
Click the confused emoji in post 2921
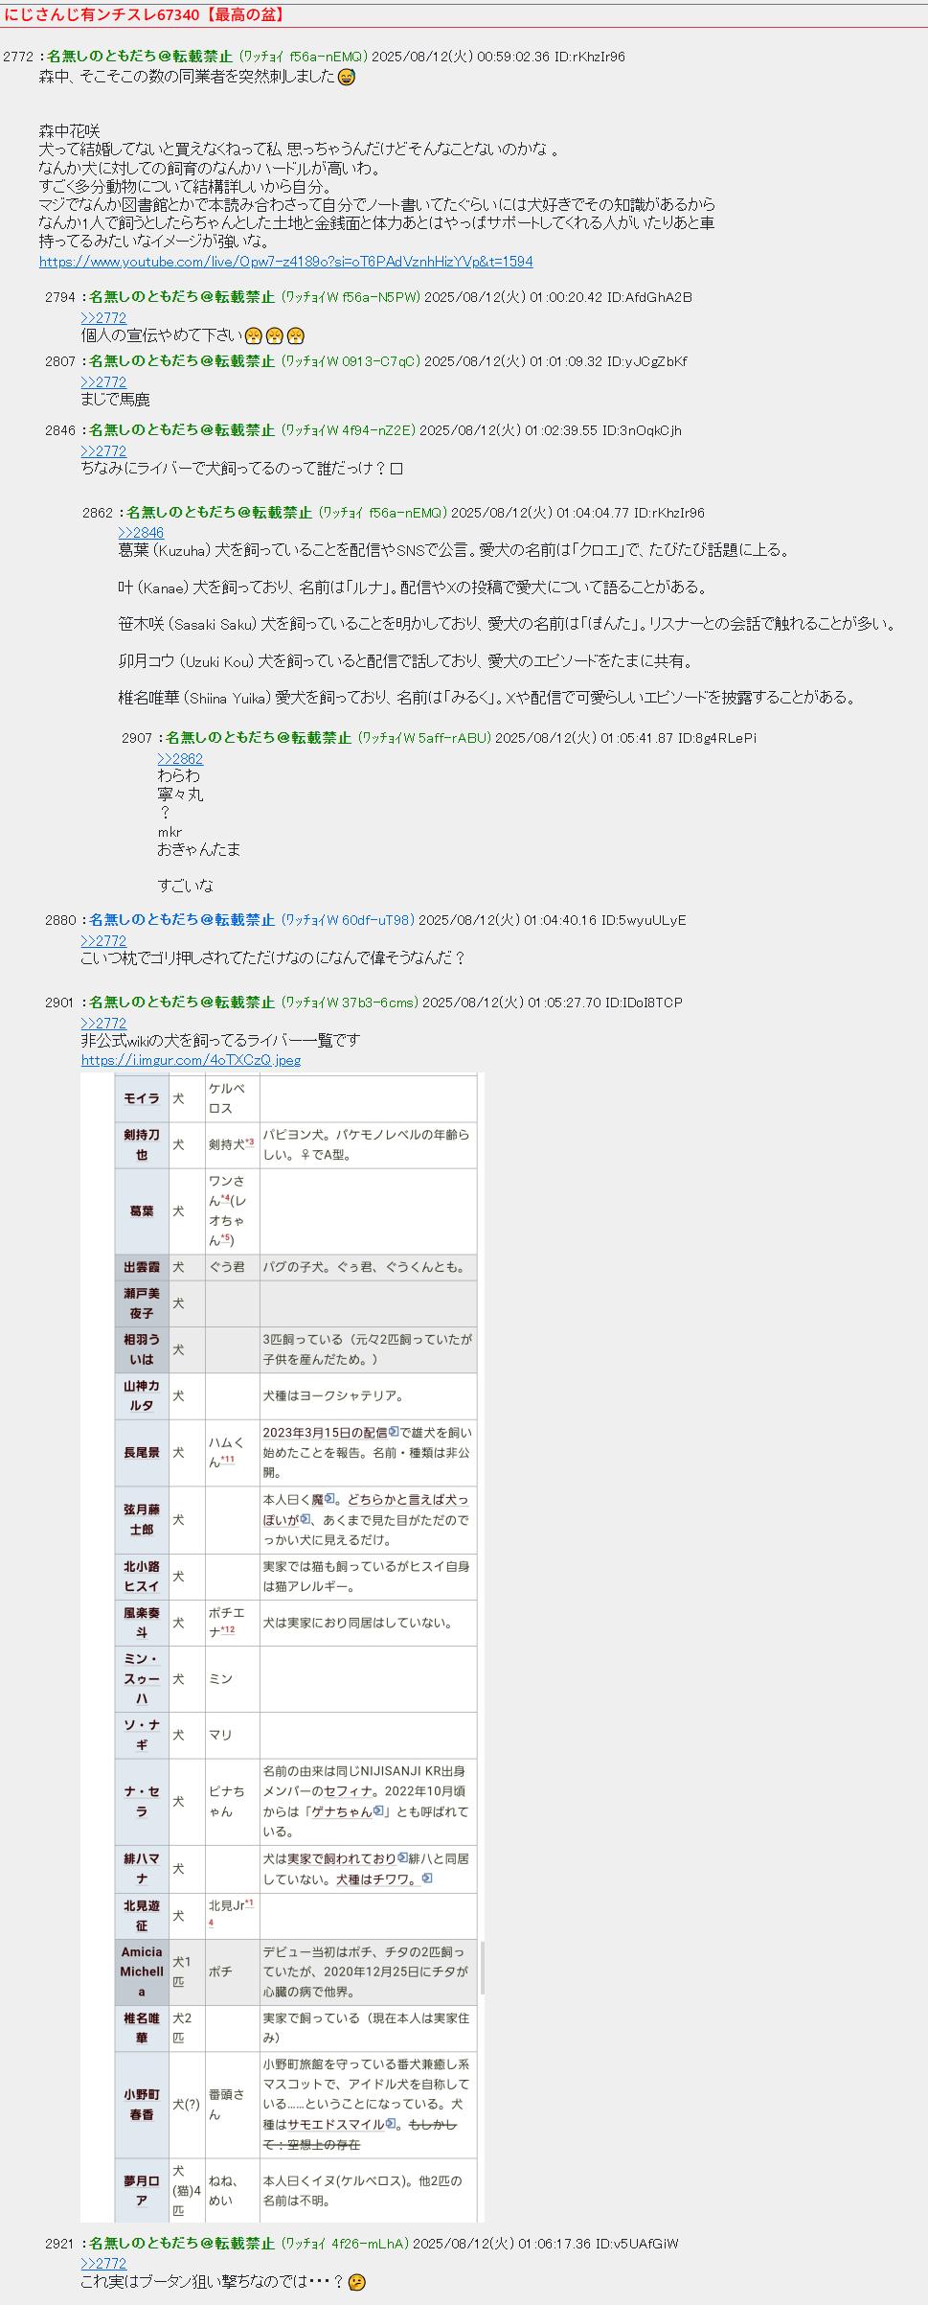point(356,2282)
